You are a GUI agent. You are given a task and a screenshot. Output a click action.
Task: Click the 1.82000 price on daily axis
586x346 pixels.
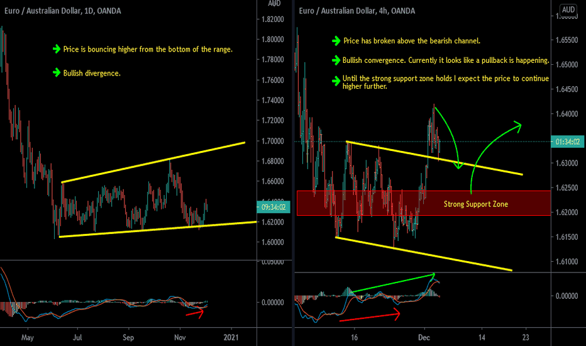coord(272,20)
